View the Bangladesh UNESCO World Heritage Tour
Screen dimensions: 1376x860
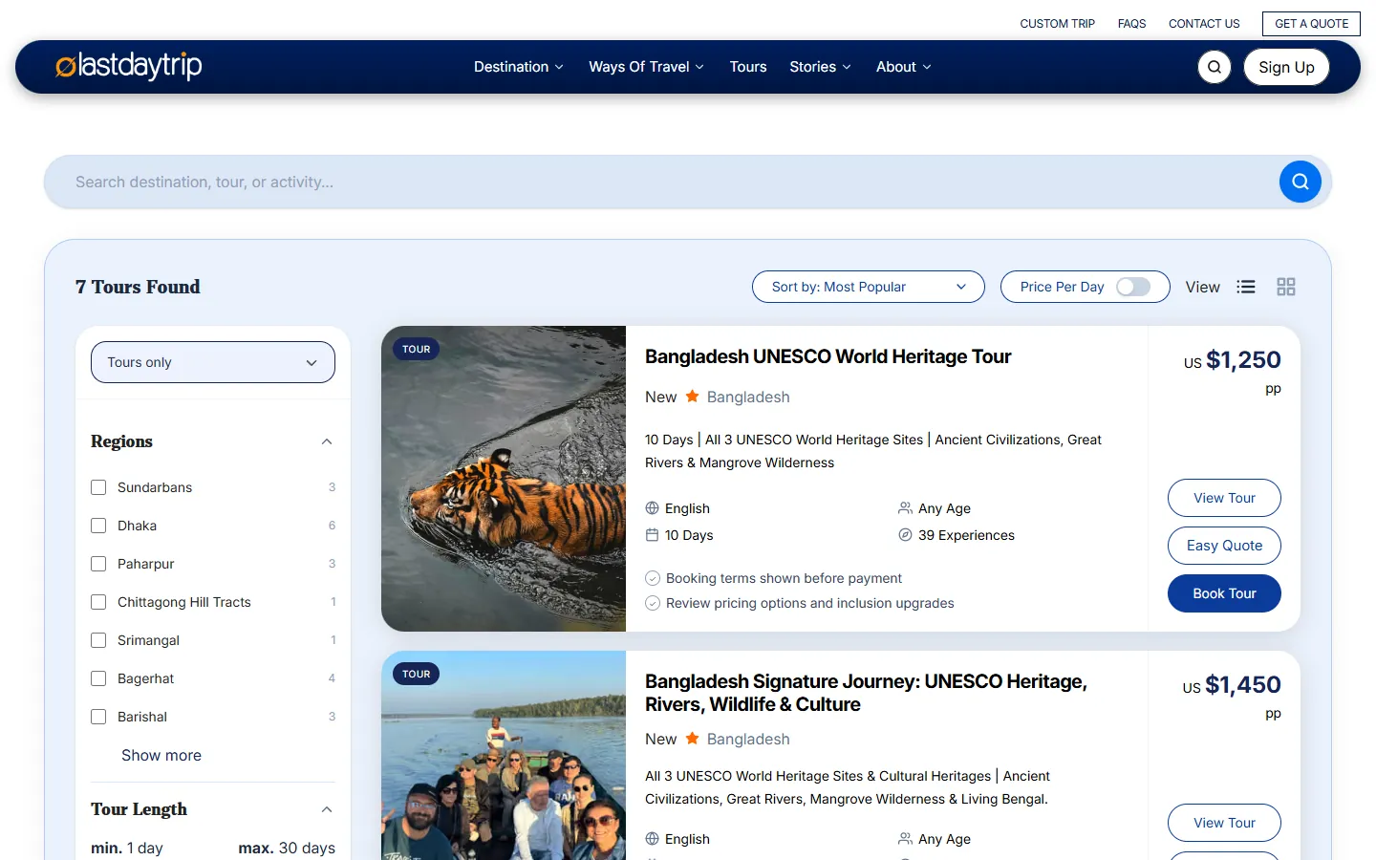(x=1224, y=498)
